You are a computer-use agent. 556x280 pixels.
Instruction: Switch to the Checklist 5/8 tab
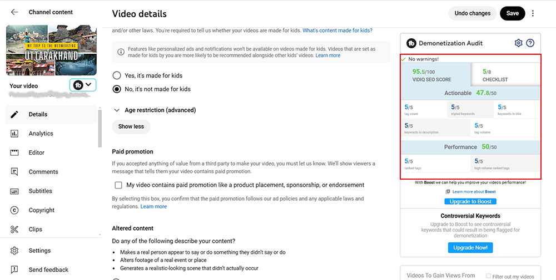[x=505, y=75]
